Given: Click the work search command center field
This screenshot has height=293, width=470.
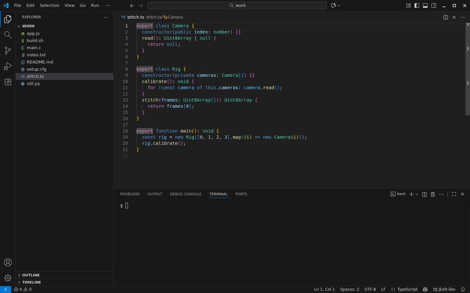Looking at the screenshot, I should point(237,5).
